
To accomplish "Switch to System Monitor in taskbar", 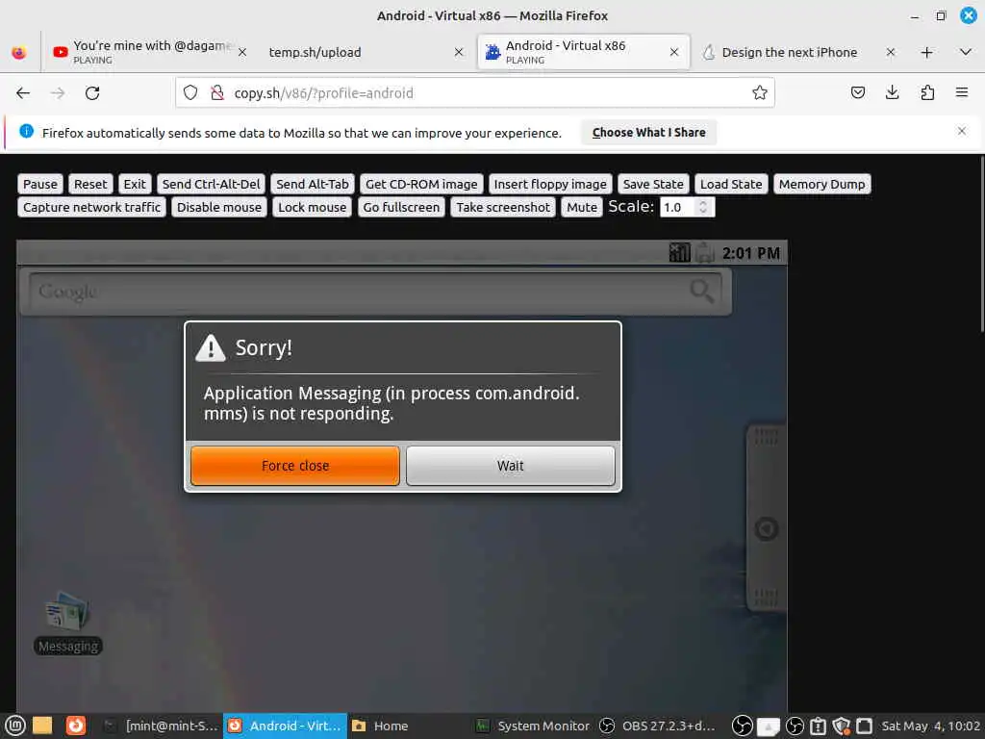I will click(x=533, y=726).
